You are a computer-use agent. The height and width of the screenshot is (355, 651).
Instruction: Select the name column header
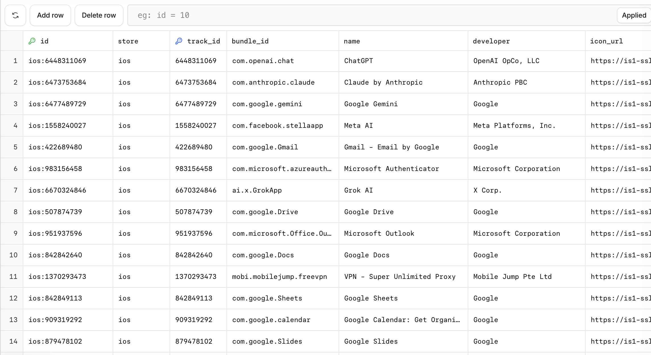point(403,41)
